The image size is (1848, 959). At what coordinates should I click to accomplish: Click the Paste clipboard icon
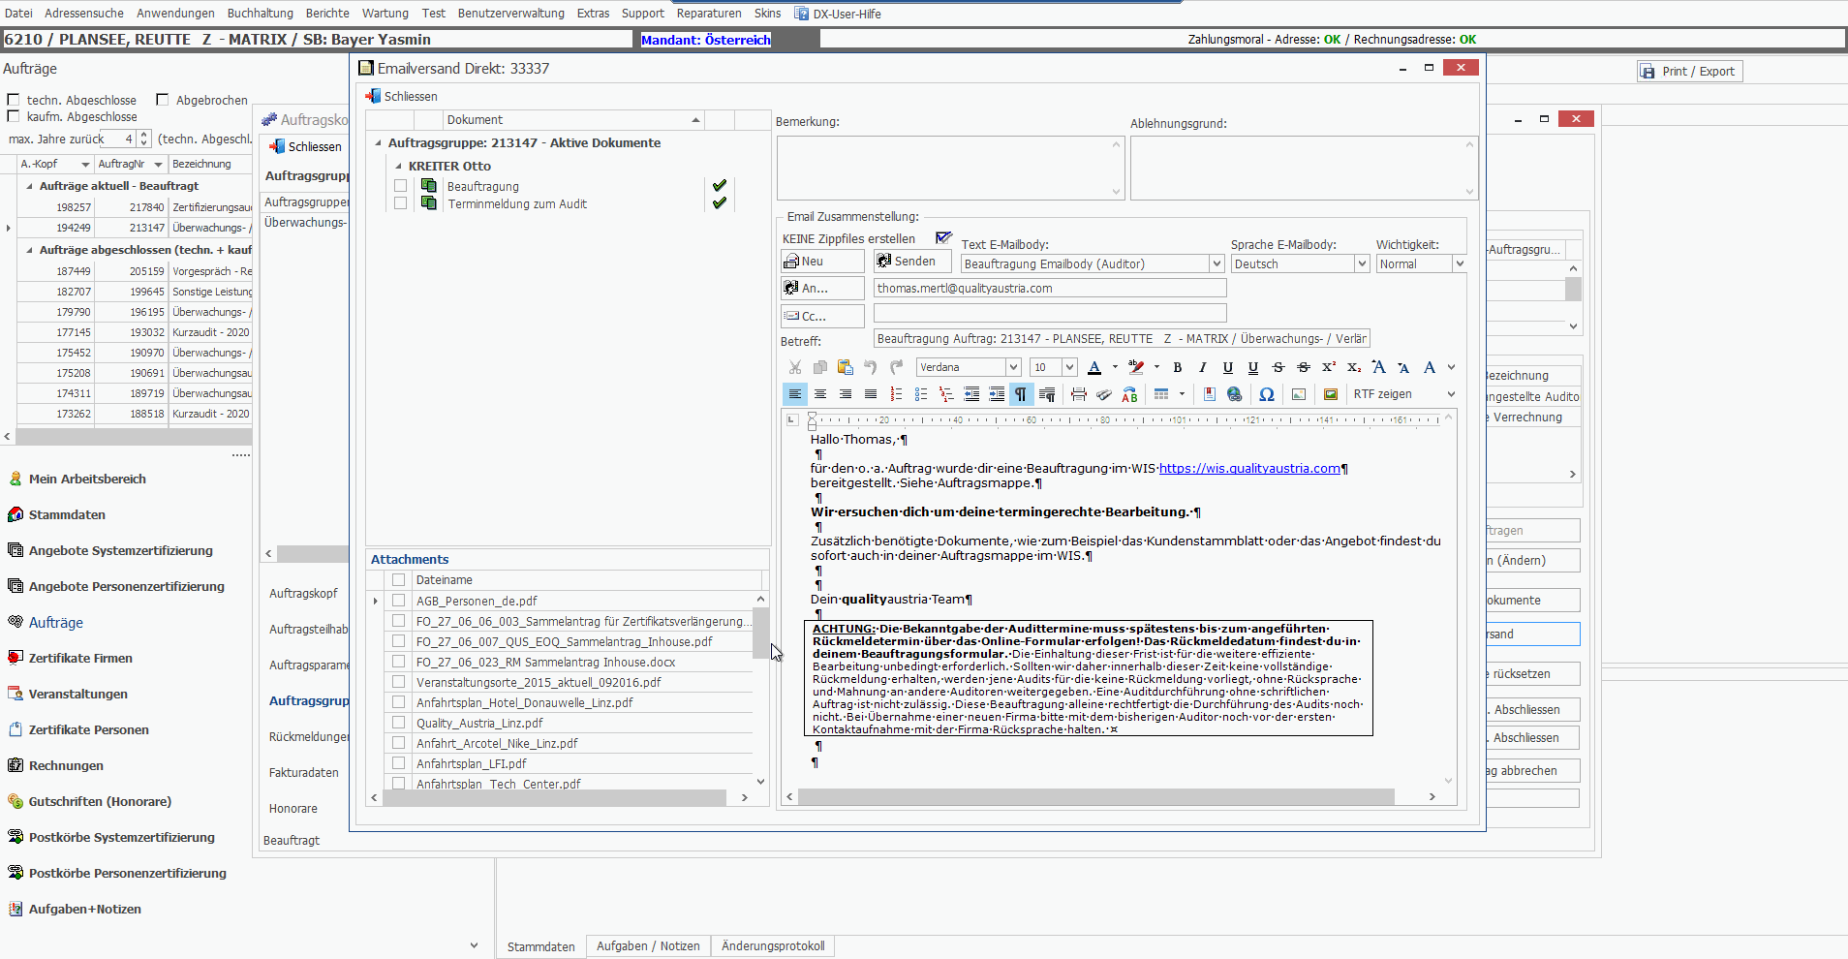[x=846, y=367]
